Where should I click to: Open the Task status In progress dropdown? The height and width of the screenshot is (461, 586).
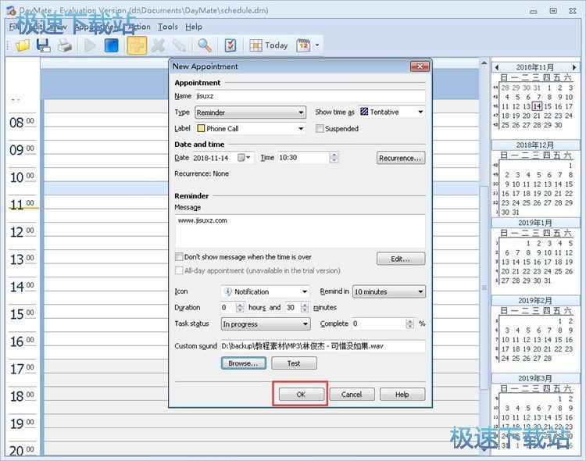tap(266, 323)
